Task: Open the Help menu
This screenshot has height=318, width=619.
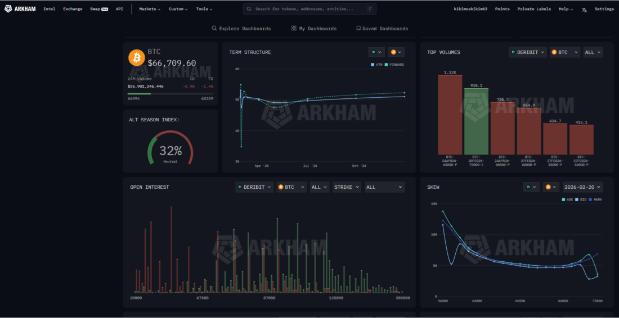Action: (566, 9)
